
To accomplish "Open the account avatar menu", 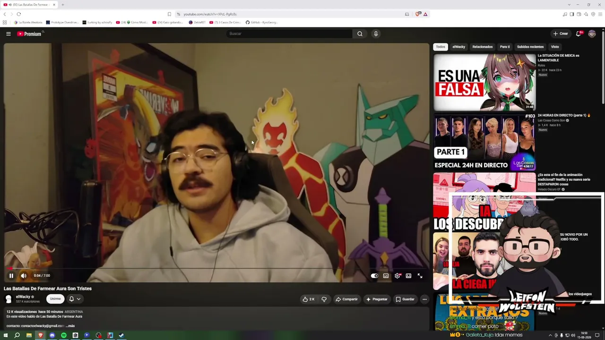I will [x=592, y=34].
